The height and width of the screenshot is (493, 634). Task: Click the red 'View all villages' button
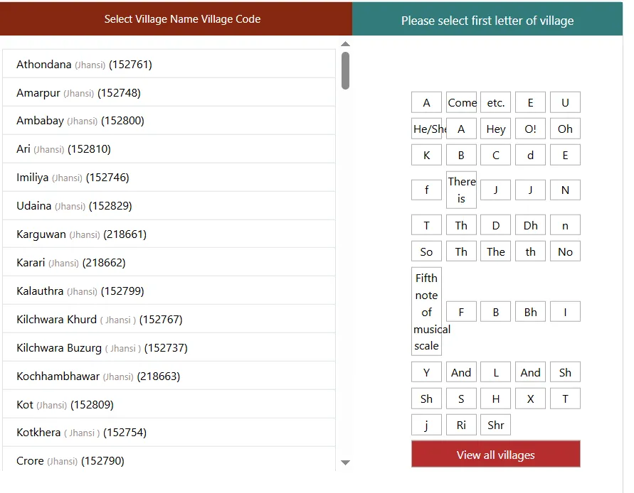[x=495, y=455]
